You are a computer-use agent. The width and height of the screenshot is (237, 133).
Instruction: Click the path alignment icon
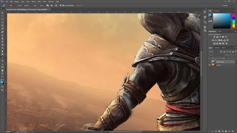click(52, 6)
